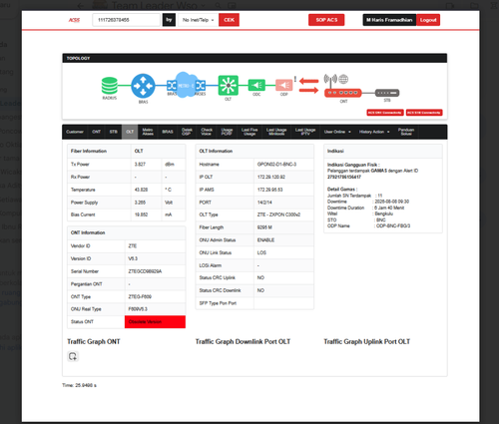Click the ODP Name value in Indikasi
Screen dimensions: 499x424
pos(393,225)
